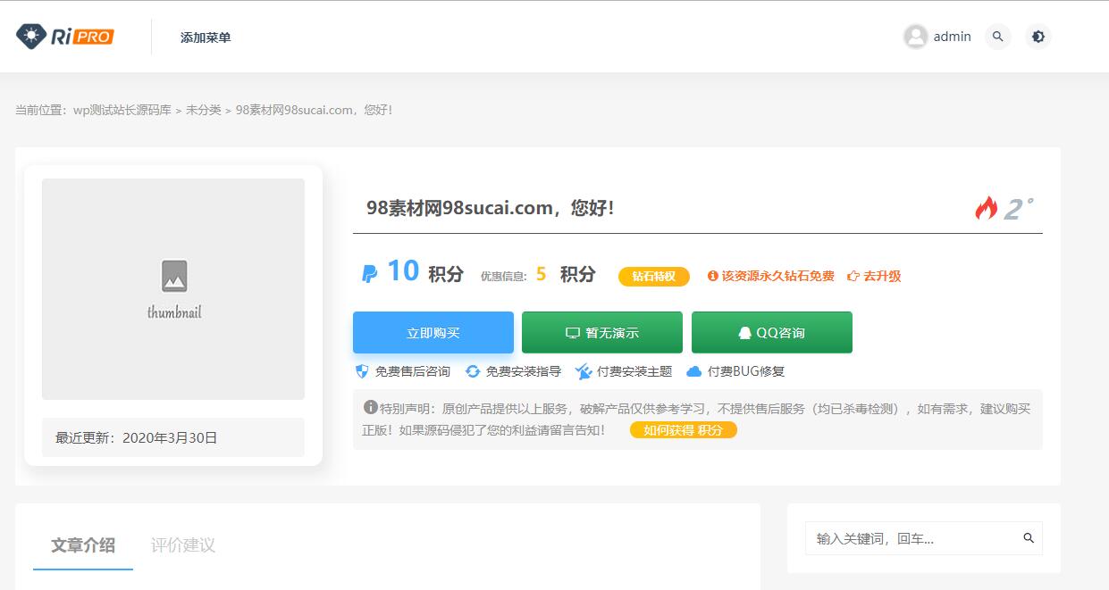Click the flame popularity icon near 2°

tap(987, 208)
